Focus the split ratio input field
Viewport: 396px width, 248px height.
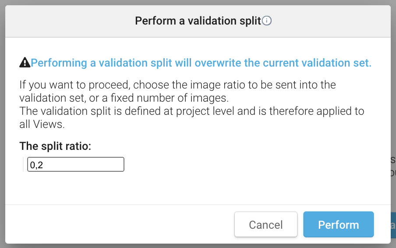pos(76,165)
